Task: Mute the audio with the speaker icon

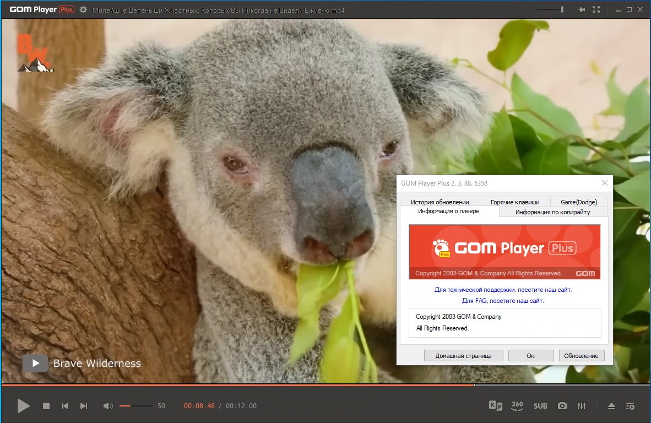Action: pyautogui.click(x=107, y=405)
